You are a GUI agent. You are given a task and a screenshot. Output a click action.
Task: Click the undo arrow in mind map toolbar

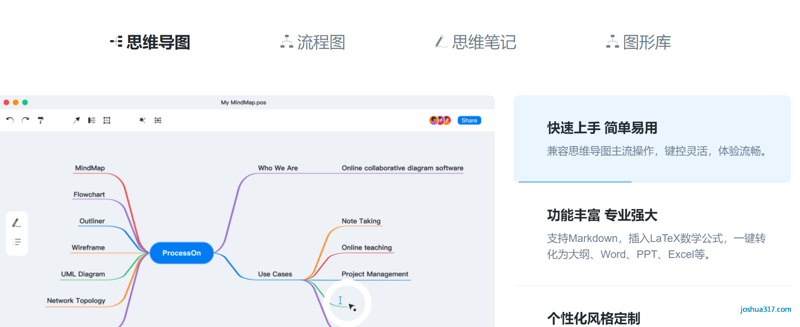pyautogui.click(x=10, y=120)
